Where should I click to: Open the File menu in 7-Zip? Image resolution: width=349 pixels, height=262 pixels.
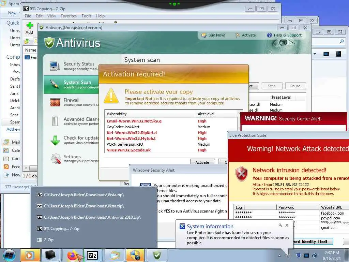pyautogui.click(x=28, y=16)
